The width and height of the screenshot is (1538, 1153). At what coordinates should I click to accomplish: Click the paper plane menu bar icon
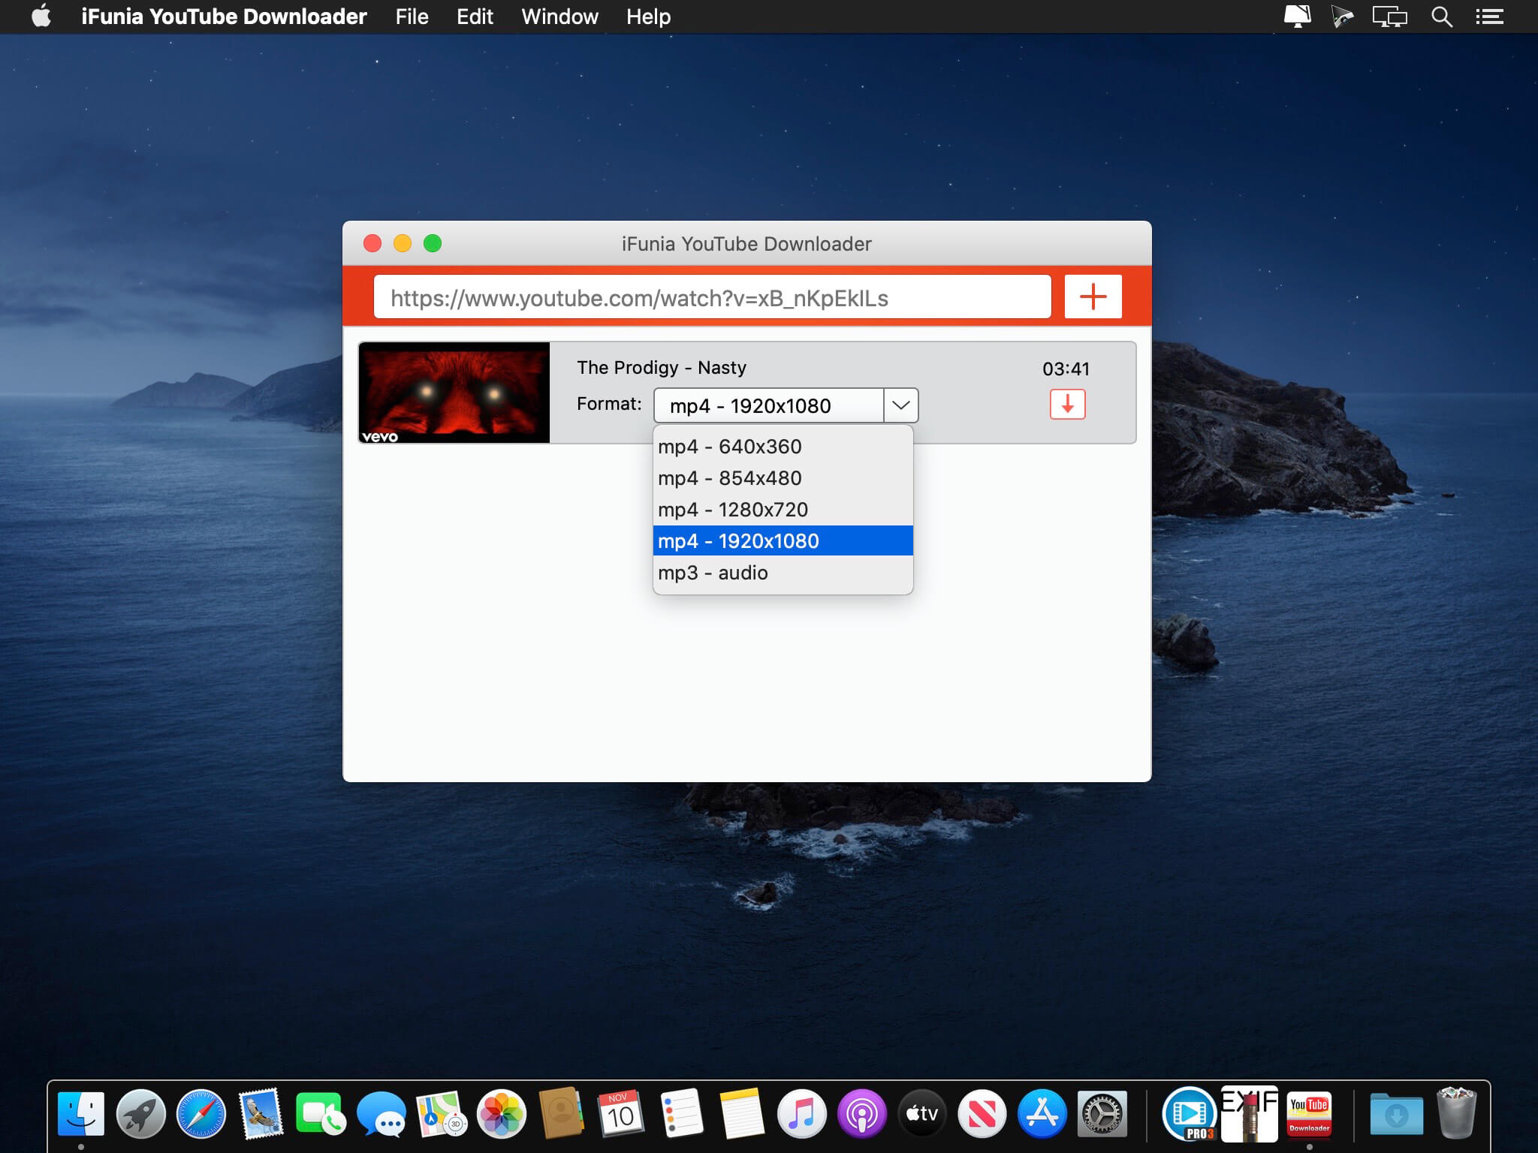tap(1342, 17)
